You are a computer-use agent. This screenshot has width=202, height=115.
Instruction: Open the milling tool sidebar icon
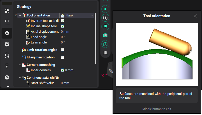7,66
